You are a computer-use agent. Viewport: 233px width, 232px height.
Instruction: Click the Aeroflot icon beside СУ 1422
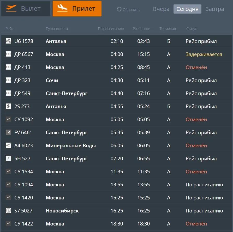click(x=8, y=224)
